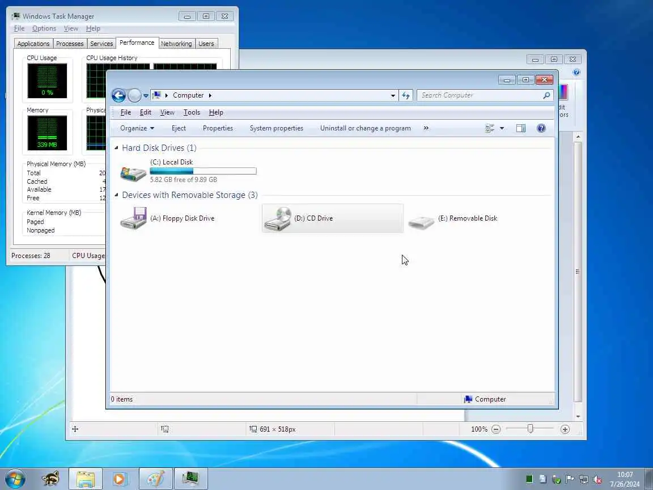Image resolution: width=653 pixels, height=490 pixels.
Task: Click the C: drive usage bar
Action: (x=203, y=171)
